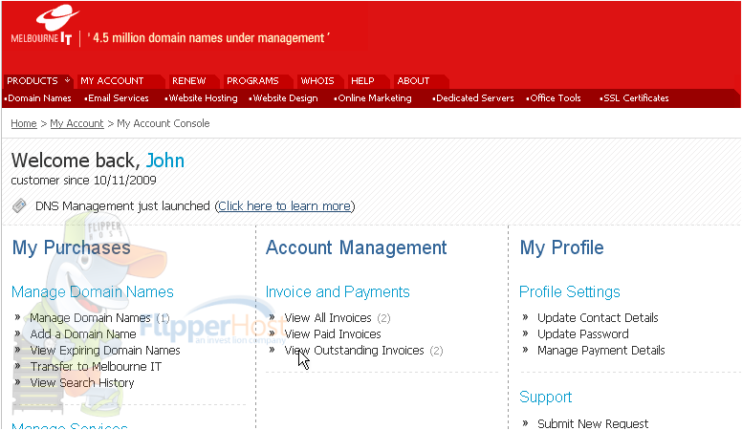Click the My Purchases heading
This screenshot has width=742, height=430.
[72, 247]
